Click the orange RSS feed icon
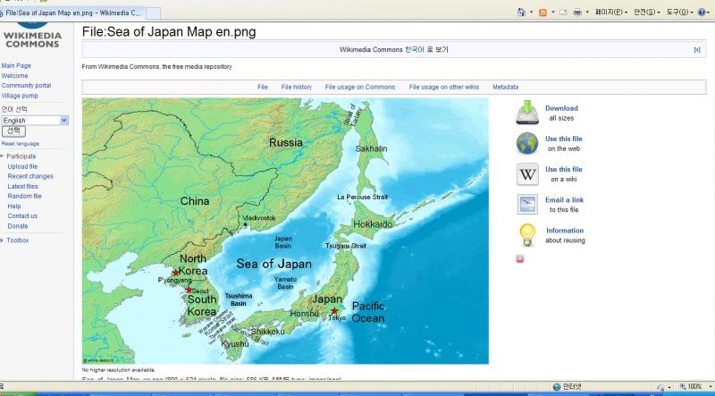This screenshot has height=396, width=715. pyautogui.click(x=543, y=13)
